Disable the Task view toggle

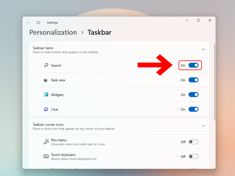coord(193,80)
